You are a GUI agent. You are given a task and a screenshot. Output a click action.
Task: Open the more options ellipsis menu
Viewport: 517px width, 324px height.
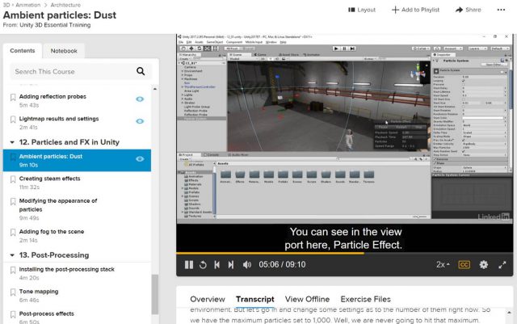point(501,10)
